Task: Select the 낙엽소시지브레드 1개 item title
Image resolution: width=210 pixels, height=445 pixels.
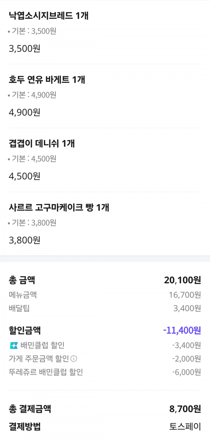Action: pos(49,16)
